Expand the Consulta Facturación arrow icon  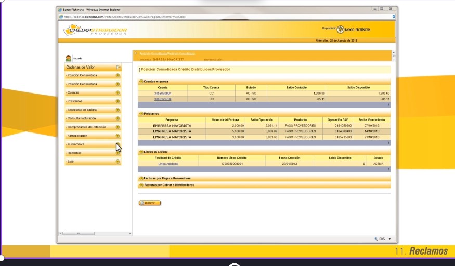pyautogui.click(x=118, y=118)
